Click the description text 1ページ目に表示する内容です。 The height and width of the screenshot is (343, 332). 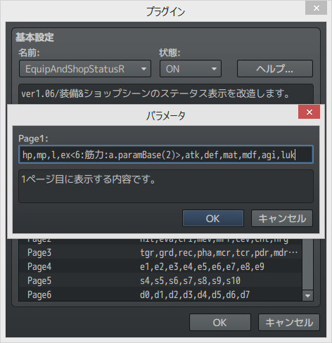[x=89, y=179]
